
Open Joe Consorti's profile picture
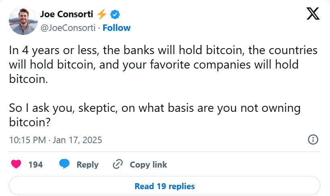pyautogui.click(x=23, y=20)
